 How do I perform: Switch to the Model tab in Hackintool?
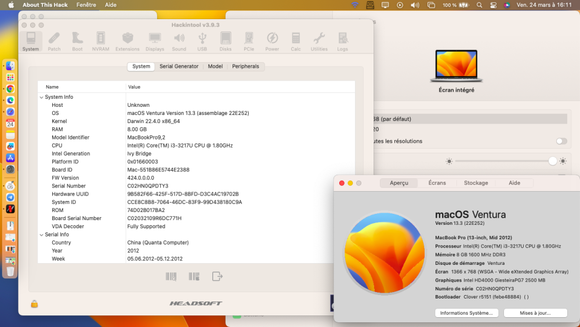[215, 66]
